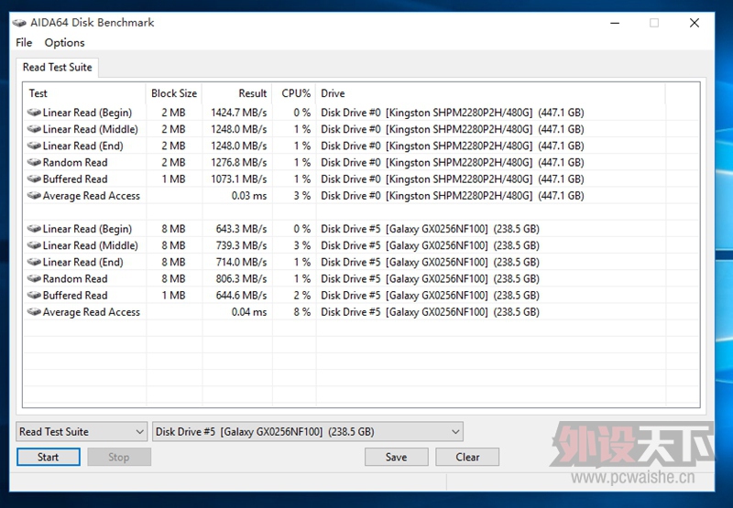Select the Read Test Suite tab
733x508 pixels.
point(57,67)
